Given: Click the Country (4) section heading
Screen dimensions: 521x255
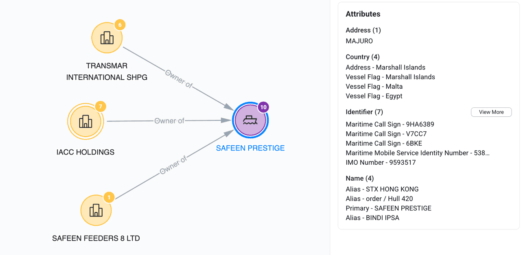Looking at the screenshot, I should 362,57.
